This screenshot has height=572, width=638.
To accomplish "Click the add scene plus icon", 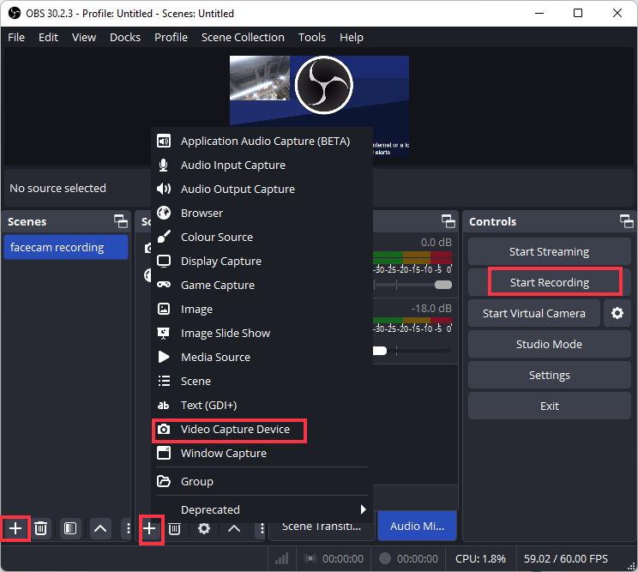I will [15, 528].
